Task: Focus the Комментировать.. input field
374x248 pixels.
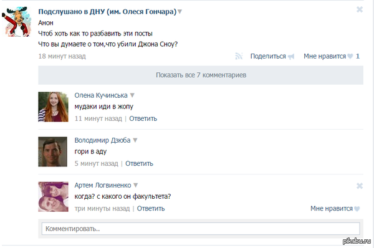Action: coord(201,229)
